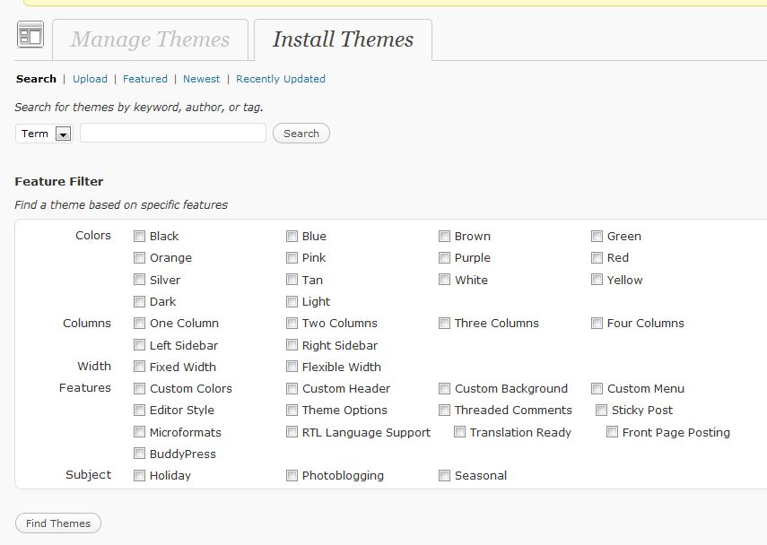Check the Black color checkbox

[139, 237]
